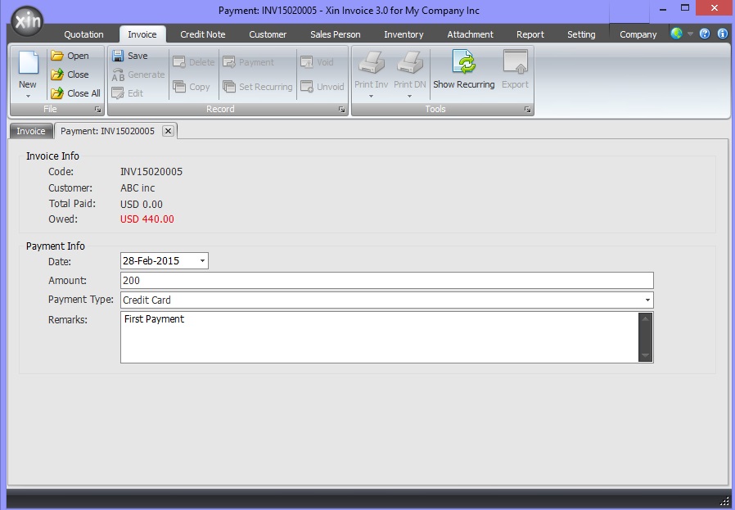Switch to the Quotation ribbon tab

point(84,34)
